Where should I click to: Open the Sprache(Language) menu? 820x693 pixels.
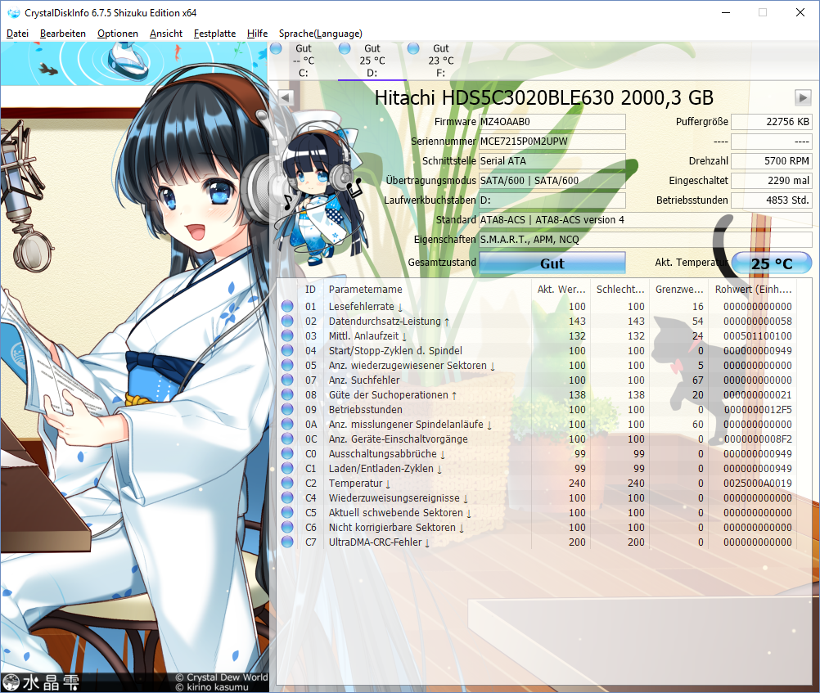[x=321, y=34]
